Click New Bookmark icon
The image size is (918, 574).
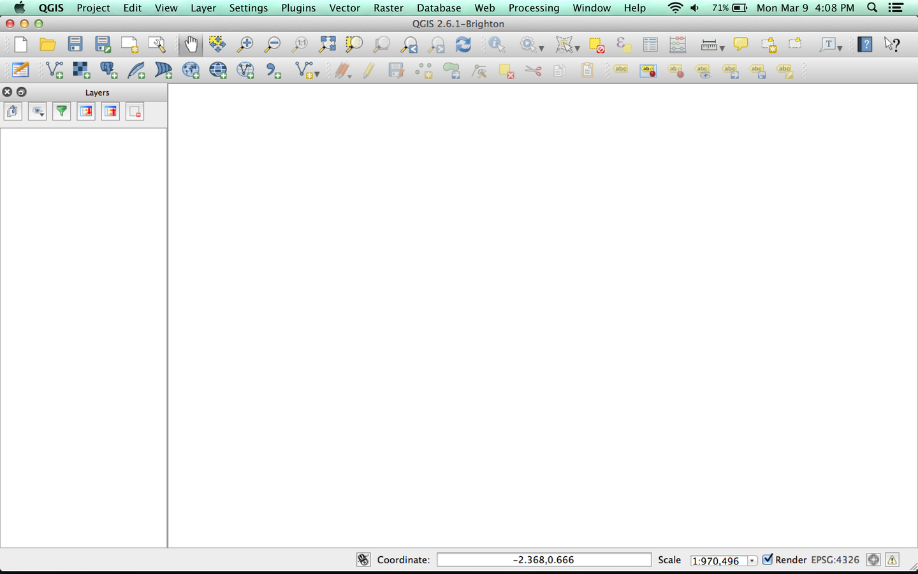(768, 45)
